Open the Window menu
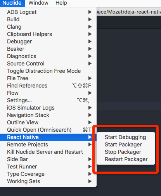The width and height of the screenshot is (161, 196). click(x=38, y=3)
